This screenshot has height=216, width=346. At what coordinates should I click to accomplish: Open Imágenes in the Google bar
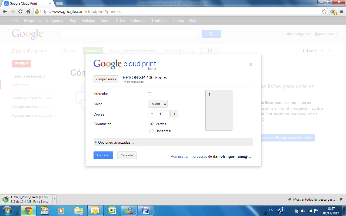55,21
